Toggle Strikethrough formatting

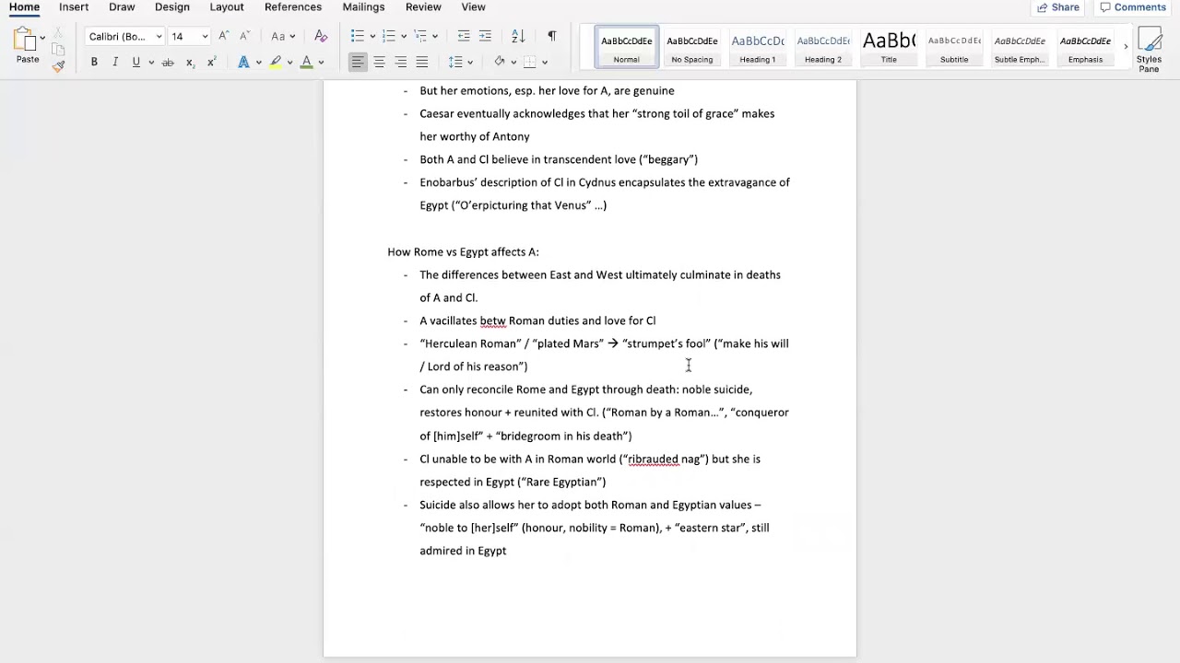click(x=168, y=62)
